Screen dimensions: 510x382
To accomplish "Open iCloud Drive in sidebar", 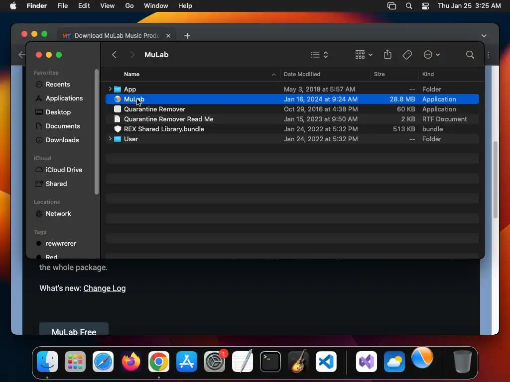I will [59, 170].
